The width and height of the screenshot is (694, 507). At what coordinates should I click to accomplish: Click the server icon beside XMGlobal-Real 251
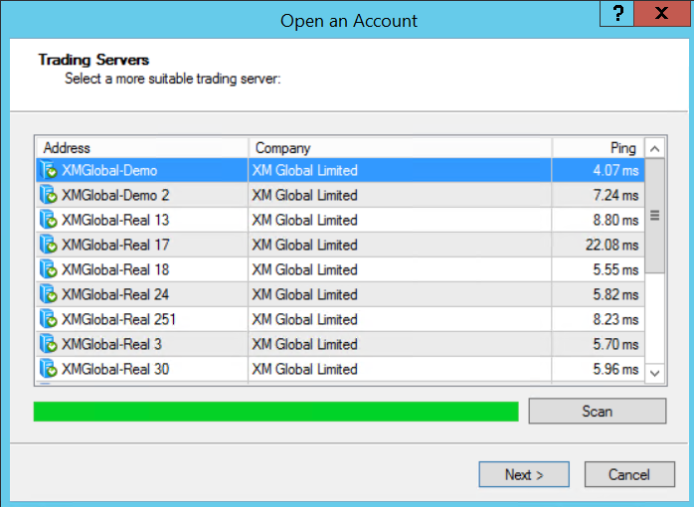click(49, 319)
